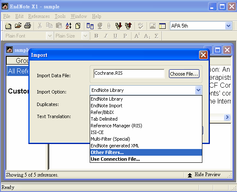Click the Insert Picture icon
The height and width of the screenshot is (192, 237).
point(153,26)
